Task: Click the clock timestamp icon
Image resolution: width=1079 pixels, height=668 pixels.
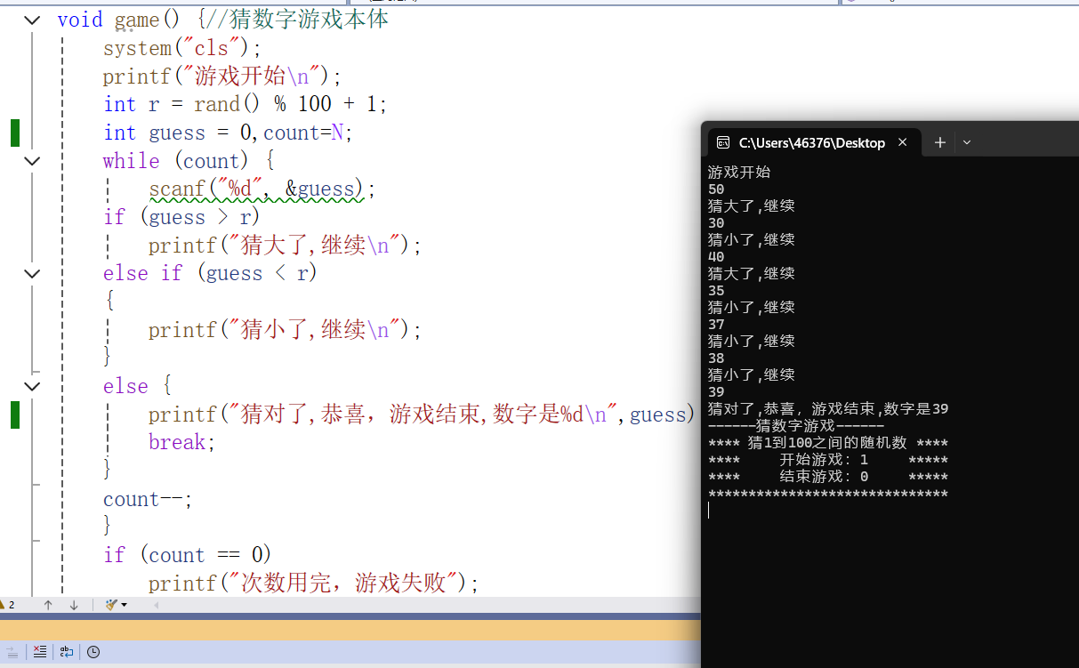Action: (x=93, y=652)
